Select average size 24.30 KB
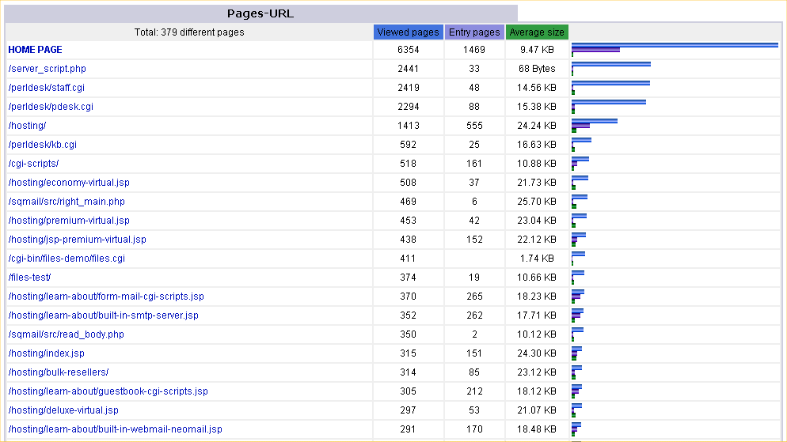The width and height of the screenshot is (787, 442). click(x=537, y=353)
